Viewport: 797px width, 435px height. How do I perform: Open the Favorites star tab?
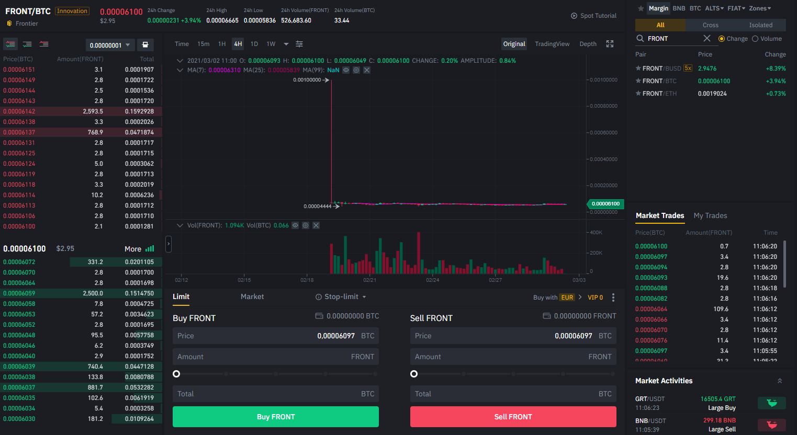coord(641,8)
